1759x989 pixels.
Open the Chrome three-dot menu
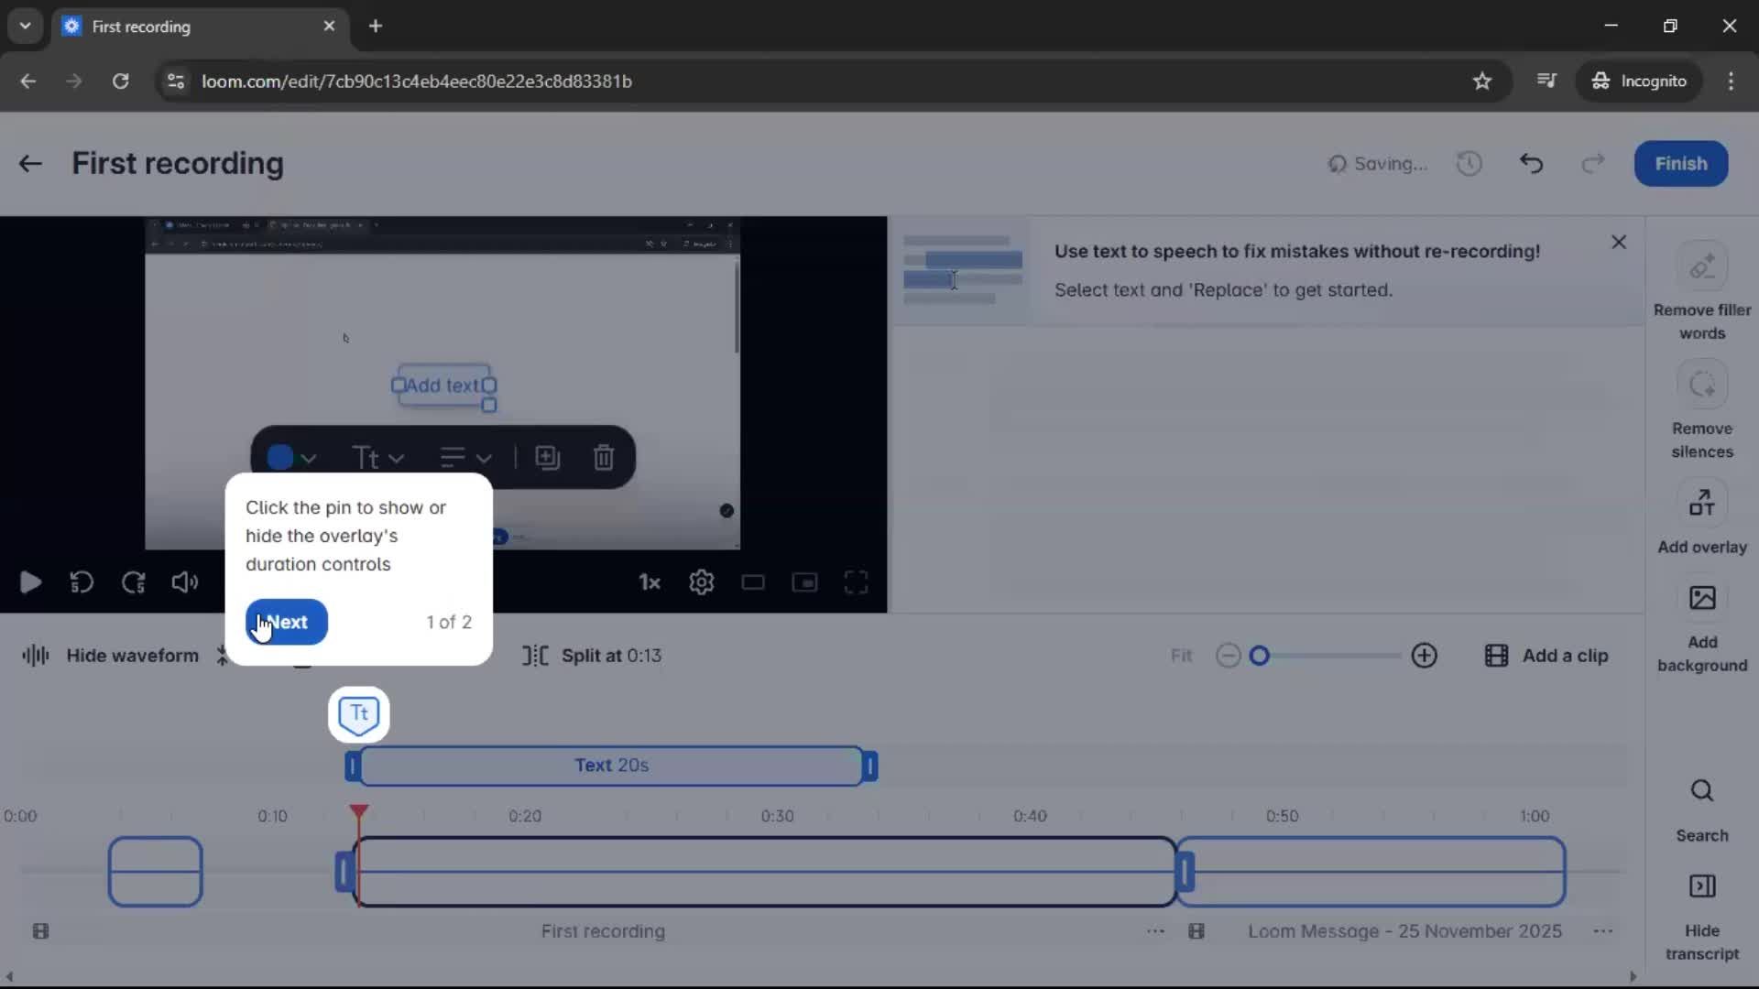coord(1732,81)
